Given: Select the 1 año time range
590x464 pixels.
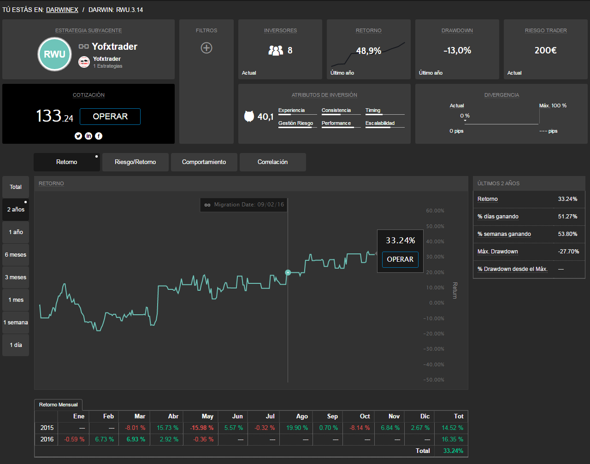Looking at the screenshot, I should coord(16,232).
